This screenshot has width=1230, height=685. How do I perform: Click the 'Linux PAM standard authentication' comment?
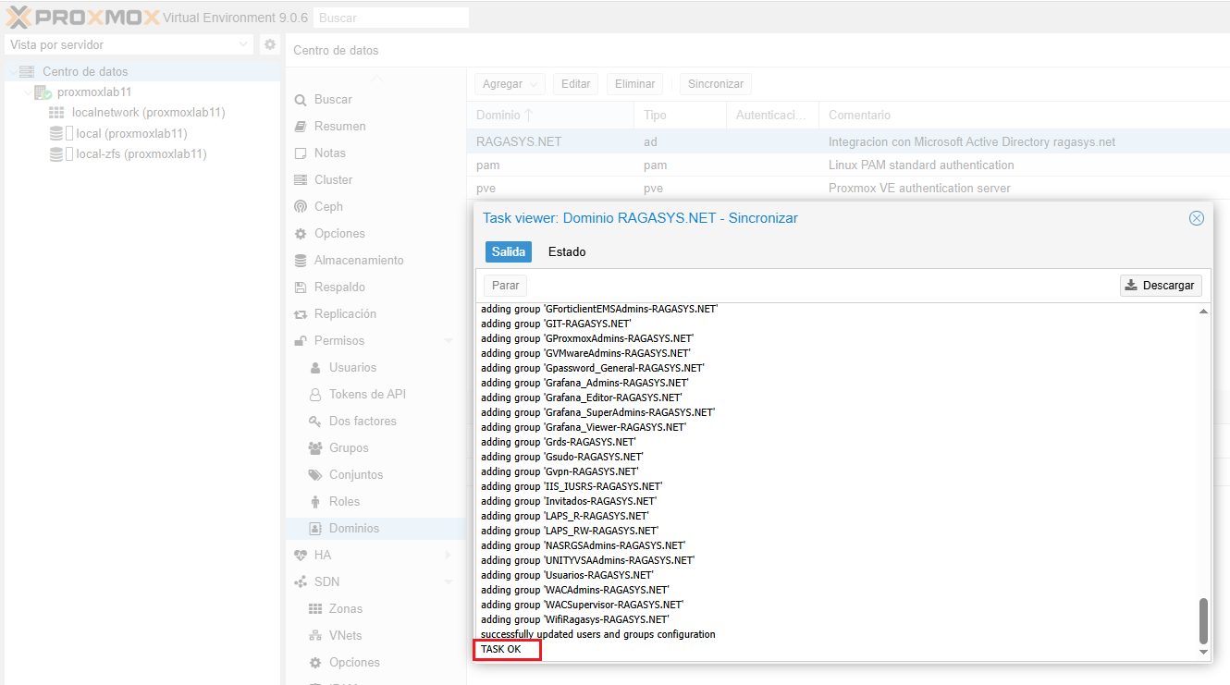[921, 165]
